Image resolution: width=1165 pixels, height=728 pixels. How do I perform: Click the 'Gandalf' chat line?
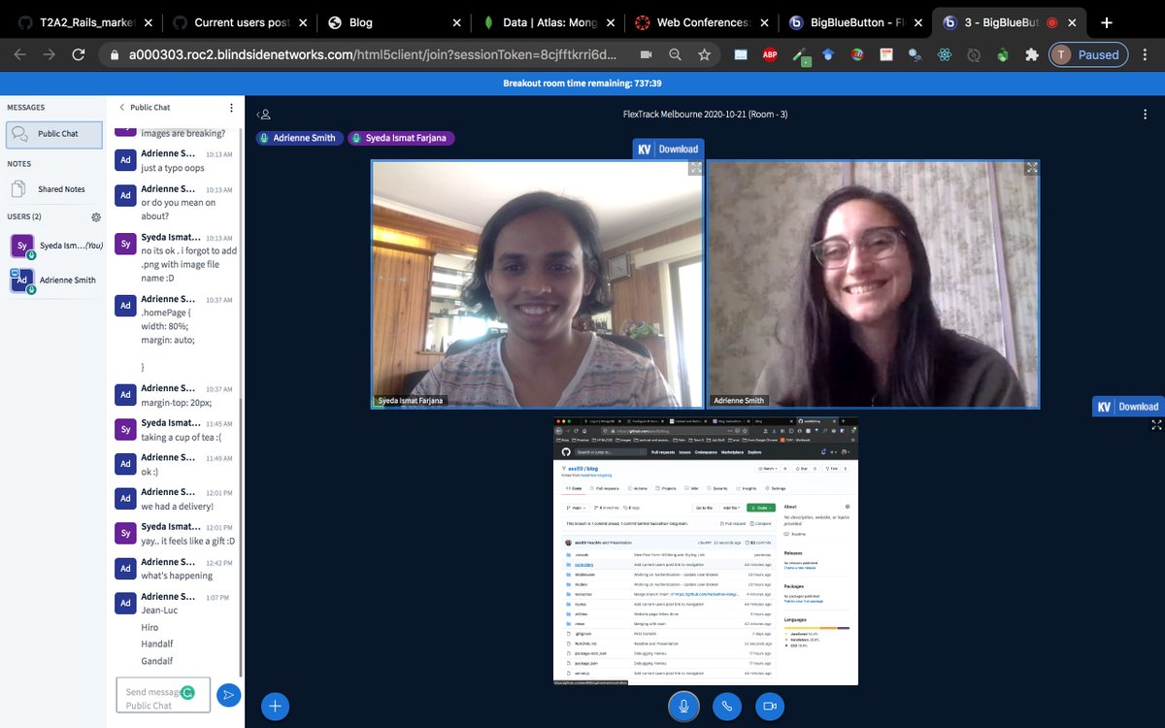tap(156, 661)
